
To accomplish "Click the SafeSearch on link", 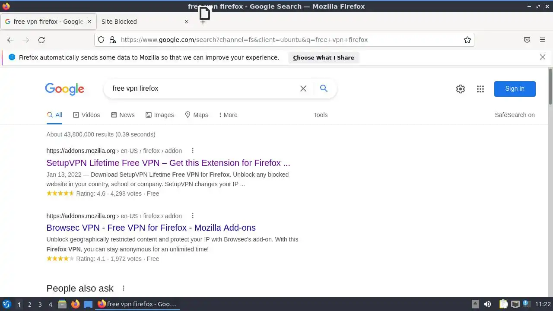I will (x=515, y=115).
